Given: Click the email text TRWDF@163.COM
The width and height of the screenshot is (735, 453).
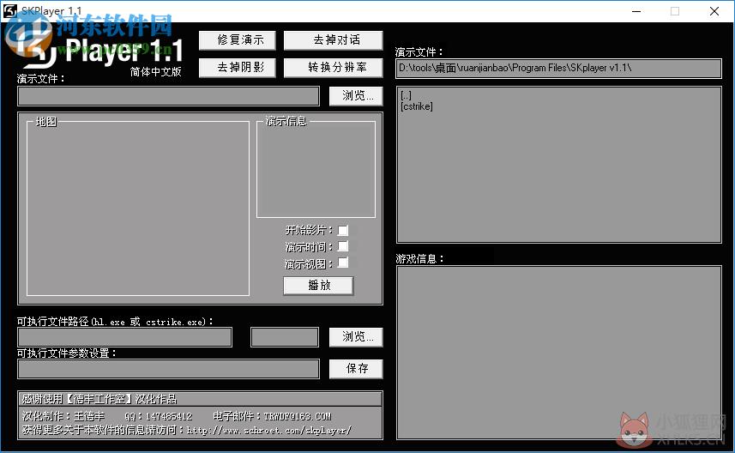Looking at the screenshot, I should click(298, 416).
